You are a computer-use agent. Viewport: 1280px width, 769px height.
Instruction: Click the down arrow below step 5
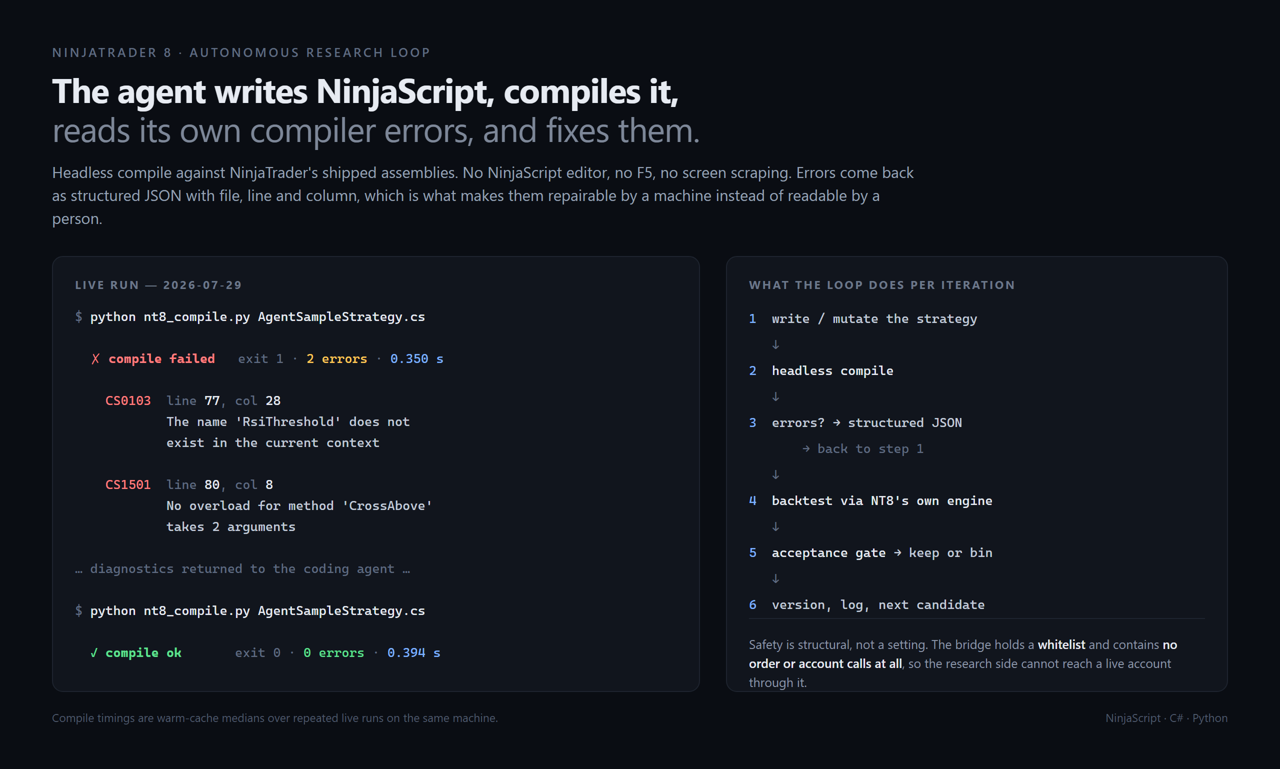click(x=776, y=579)
